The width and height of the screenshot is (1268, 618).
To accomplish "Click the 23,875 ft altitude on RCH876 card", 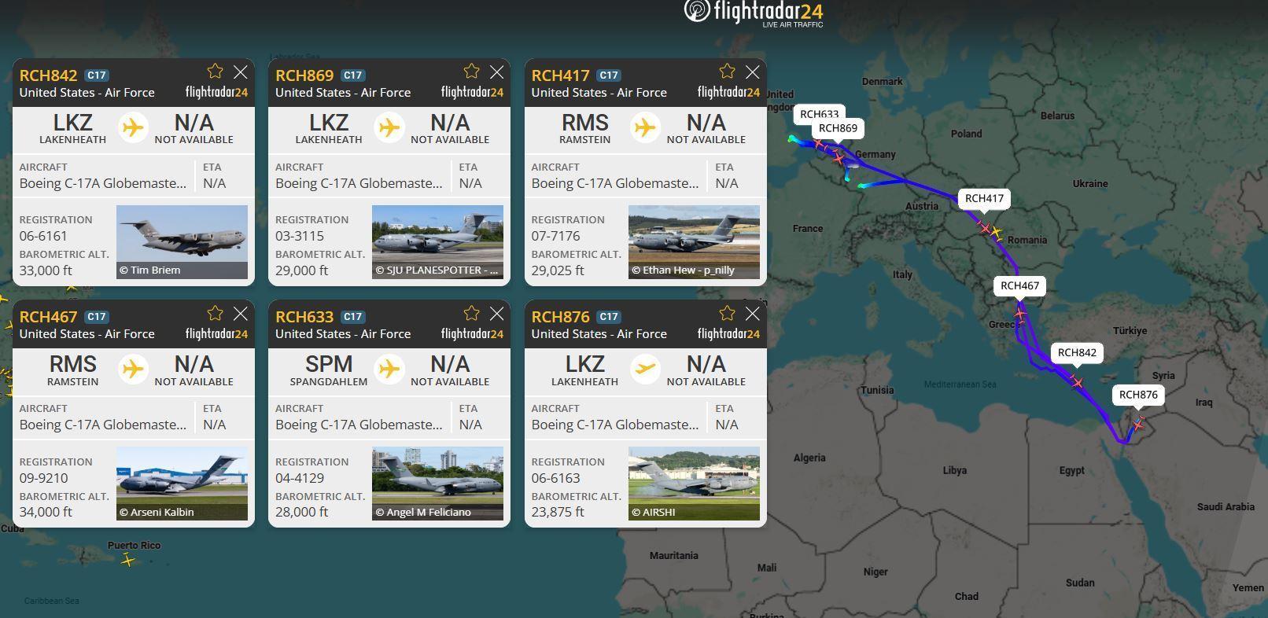I will (558, 512).
